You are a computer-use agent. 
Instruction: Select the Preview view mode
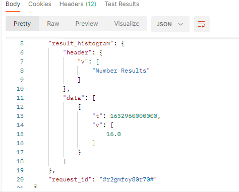[x=87, y=24]
